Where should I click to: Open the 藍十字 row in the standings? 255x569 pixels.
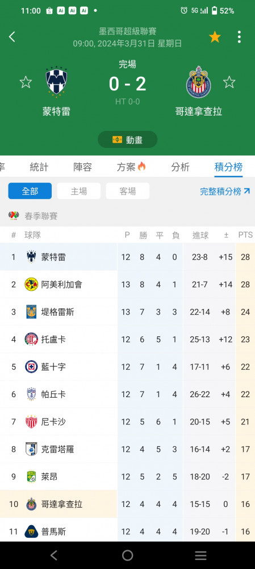pos(127,367)
